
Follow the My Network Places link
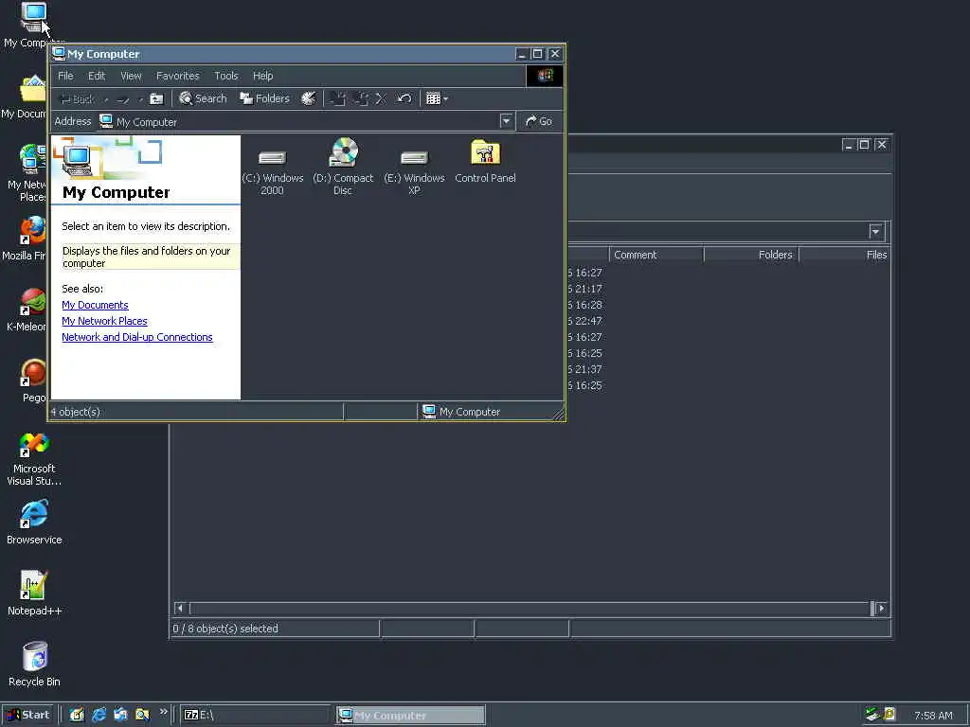point(104,321)
